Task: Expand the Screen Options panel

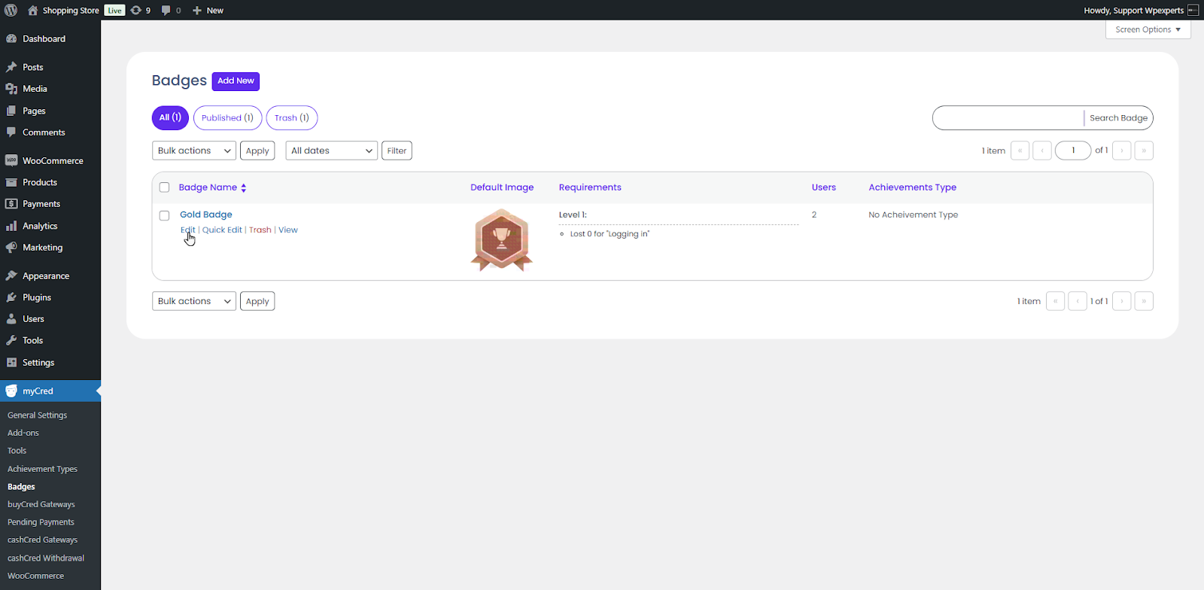Action: coord(1148,29)
